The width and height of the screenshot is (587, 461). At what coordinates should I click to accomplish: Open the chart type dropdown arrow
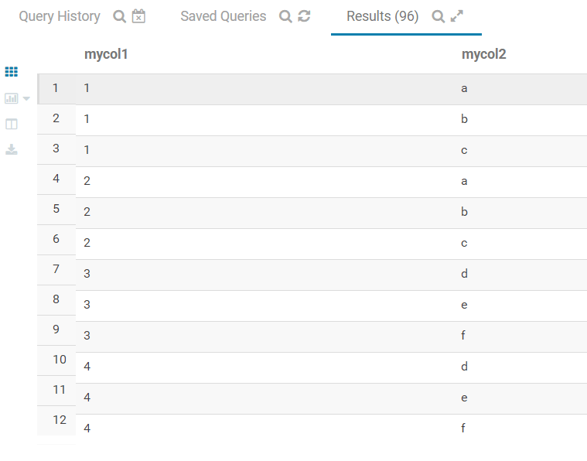tap(26, 99)
